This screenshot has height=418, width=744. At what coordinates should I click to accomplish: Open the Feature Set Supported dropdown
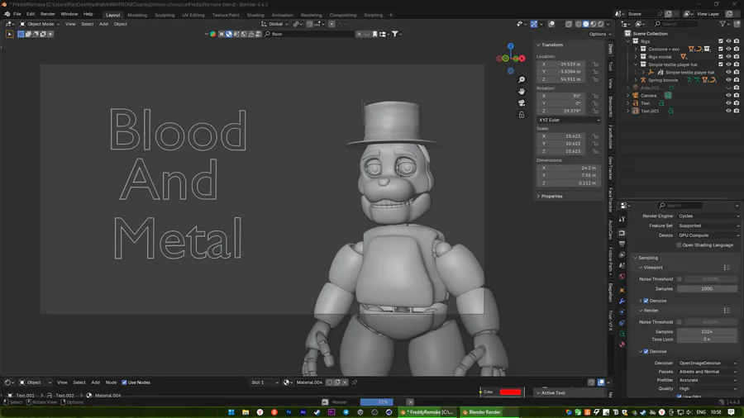[x=708, y=226]
